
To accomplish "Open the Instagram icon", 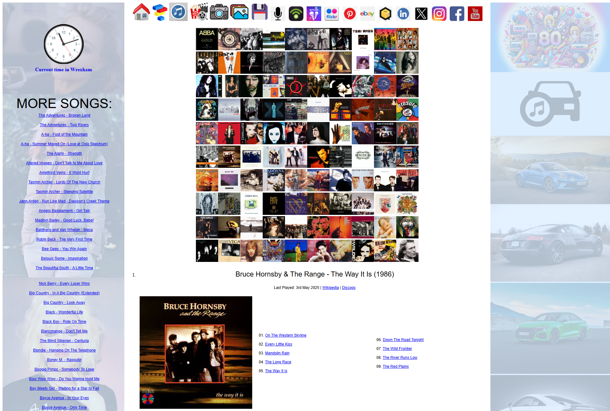I will pyautogui.click(x=439, y=14).
